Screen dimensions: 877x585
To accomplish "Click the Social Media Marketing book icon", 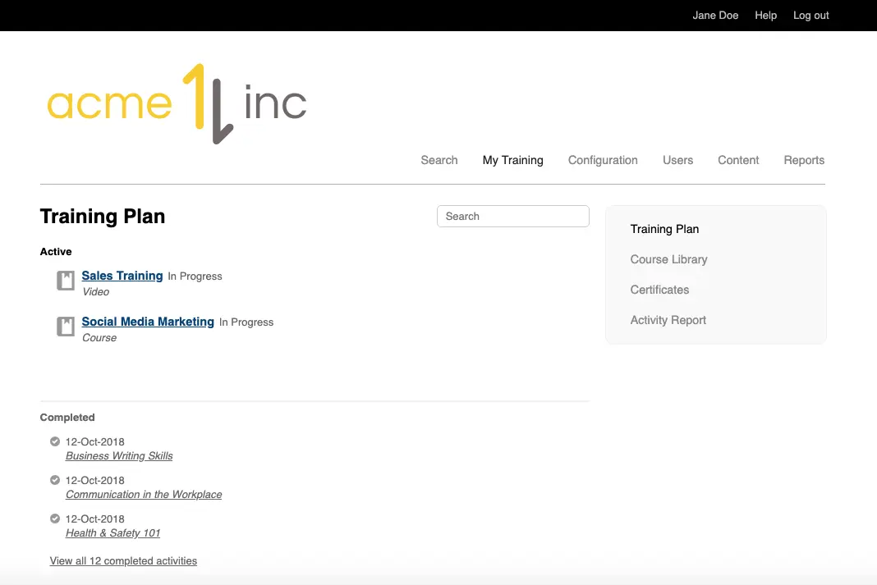I will [x=65, y=327].
